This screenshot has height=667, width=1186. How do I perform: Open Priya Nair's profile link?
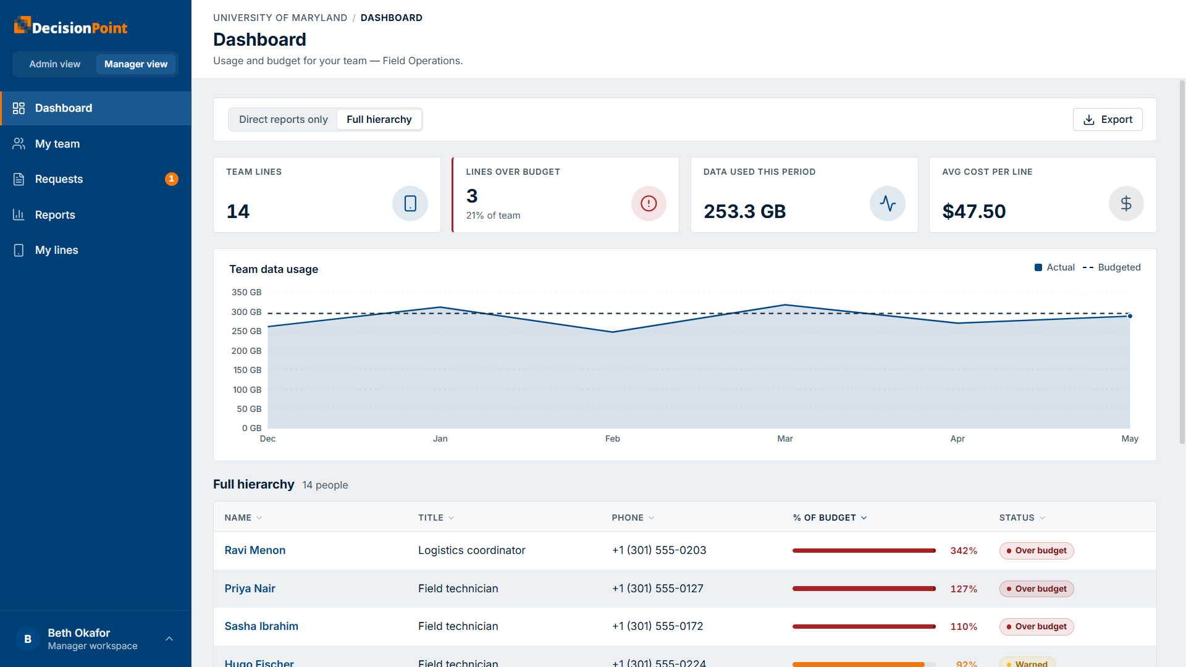[250, 589]
